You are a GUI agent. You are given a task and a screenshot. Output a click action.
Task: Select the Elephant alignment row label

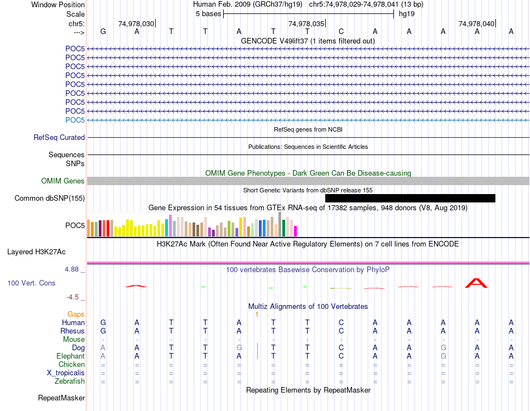tap(70, 356)
